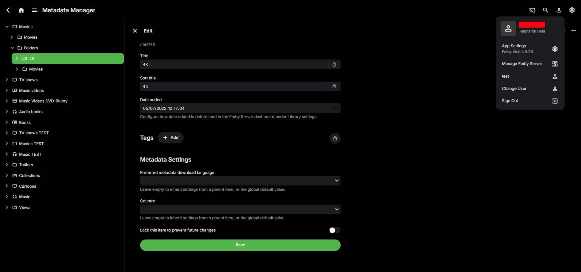Click the cast to device icon
This screenshot has height=272, width=581.
coord(532,10)
